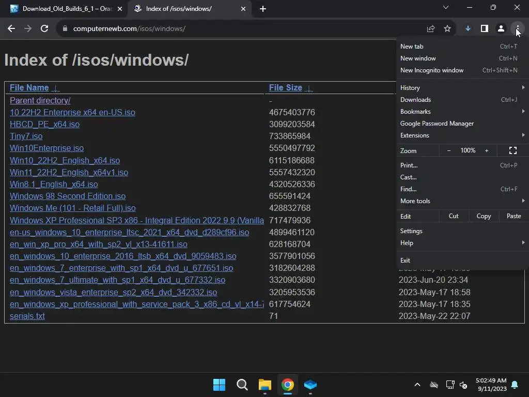The image size is (529, 397).
Task: Select Print... in the Chrome menu
Action: pyautogui.click(x=462, y=165)
